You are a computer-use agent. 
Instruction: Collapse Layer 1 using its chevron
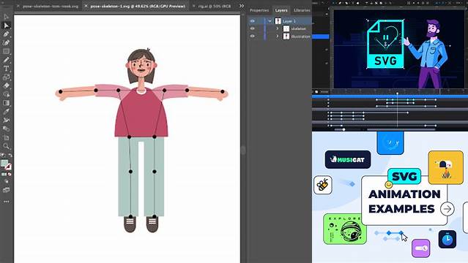click(270, 21)
